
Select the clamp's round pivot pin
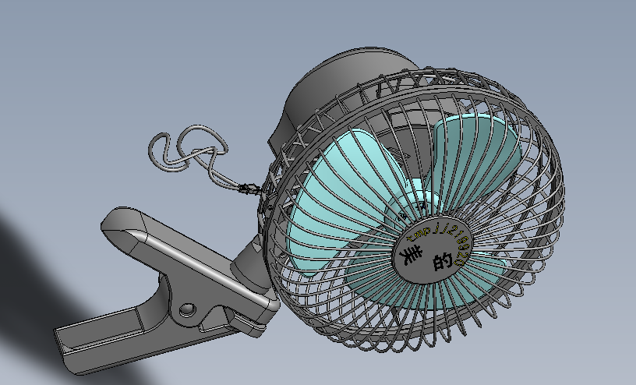click(x=187, y=309)
